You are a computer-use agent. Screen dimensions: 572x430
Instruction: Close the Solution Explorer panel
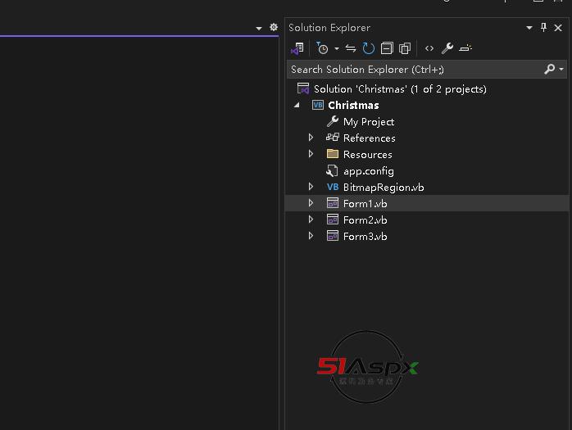(x=558, y=28)
